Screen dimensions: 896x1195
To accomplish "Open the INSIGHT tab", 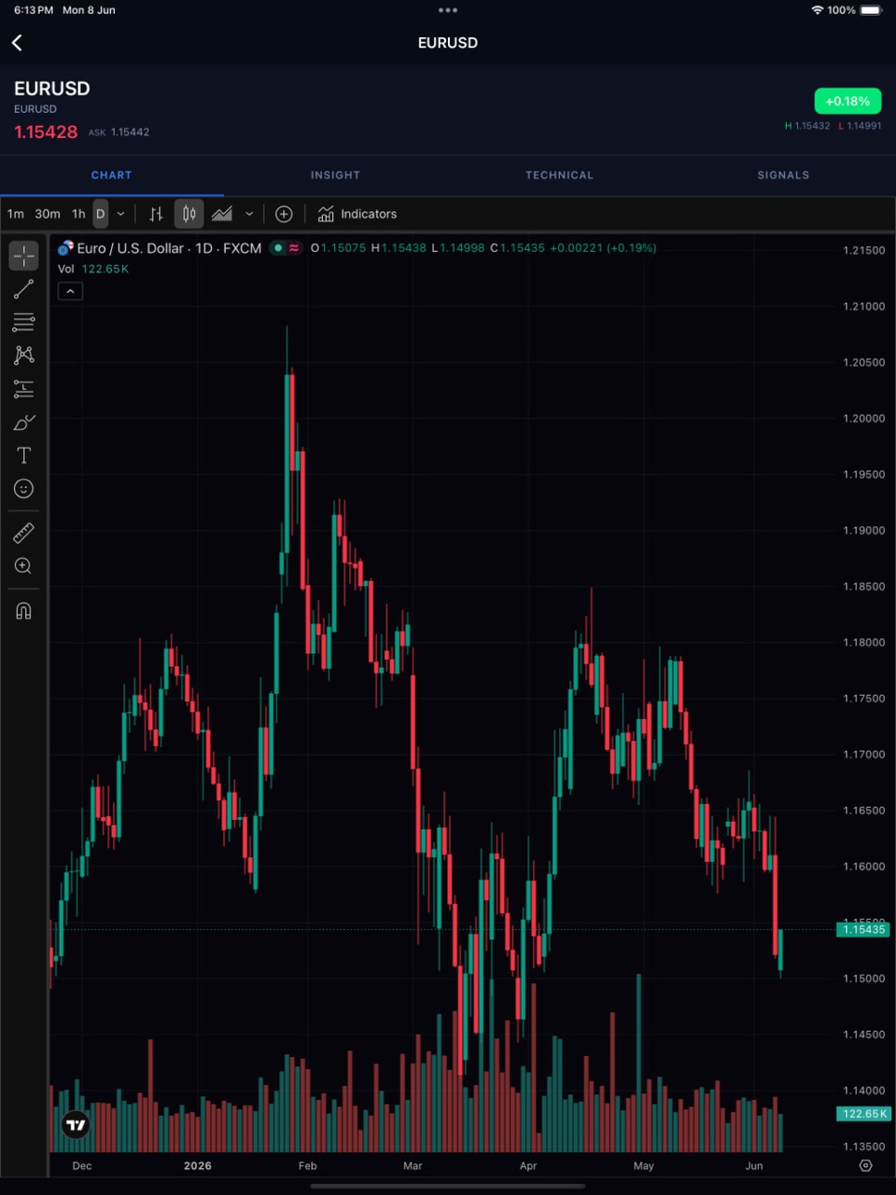I will click(x=335, y=175).
